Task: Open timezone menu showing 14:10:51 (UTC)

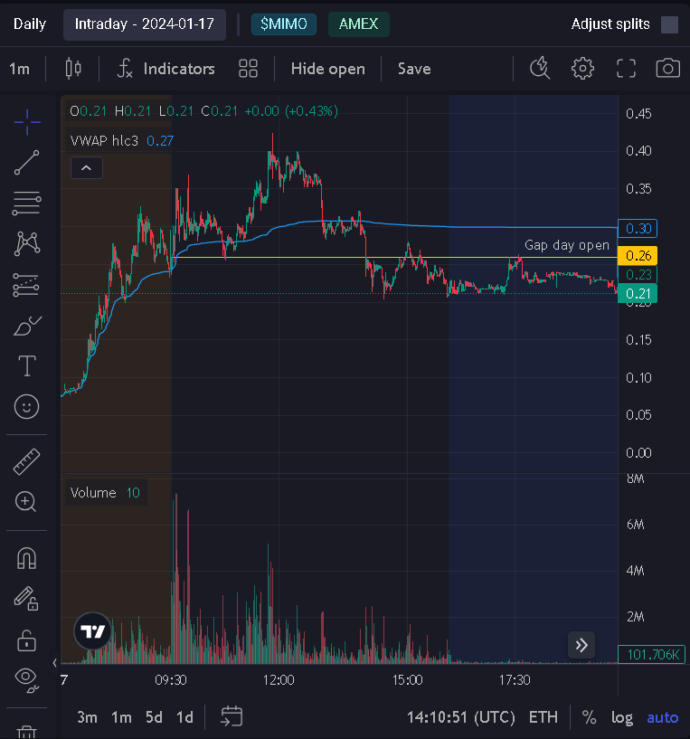Action: pyautogui.click(x=461, y=717)
